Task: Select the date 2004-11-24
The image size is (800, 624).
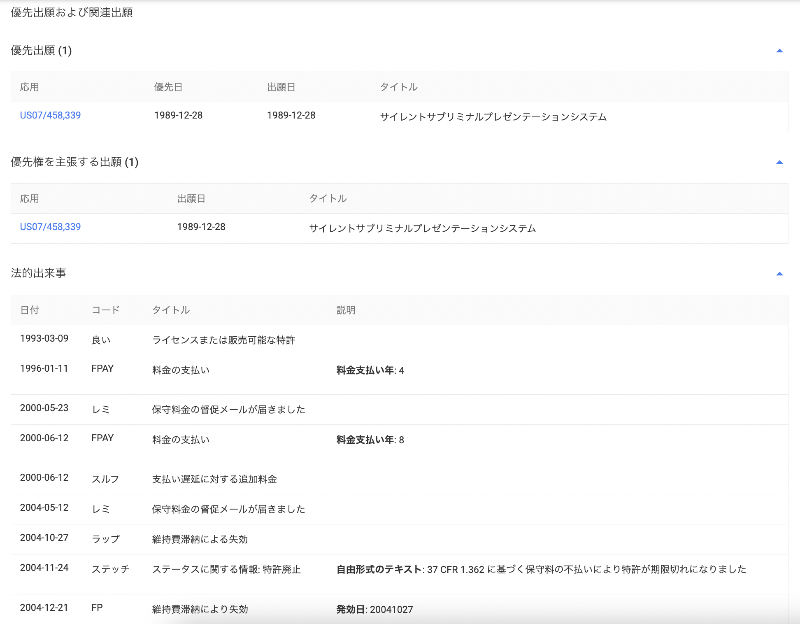Action: click(44, 568)
